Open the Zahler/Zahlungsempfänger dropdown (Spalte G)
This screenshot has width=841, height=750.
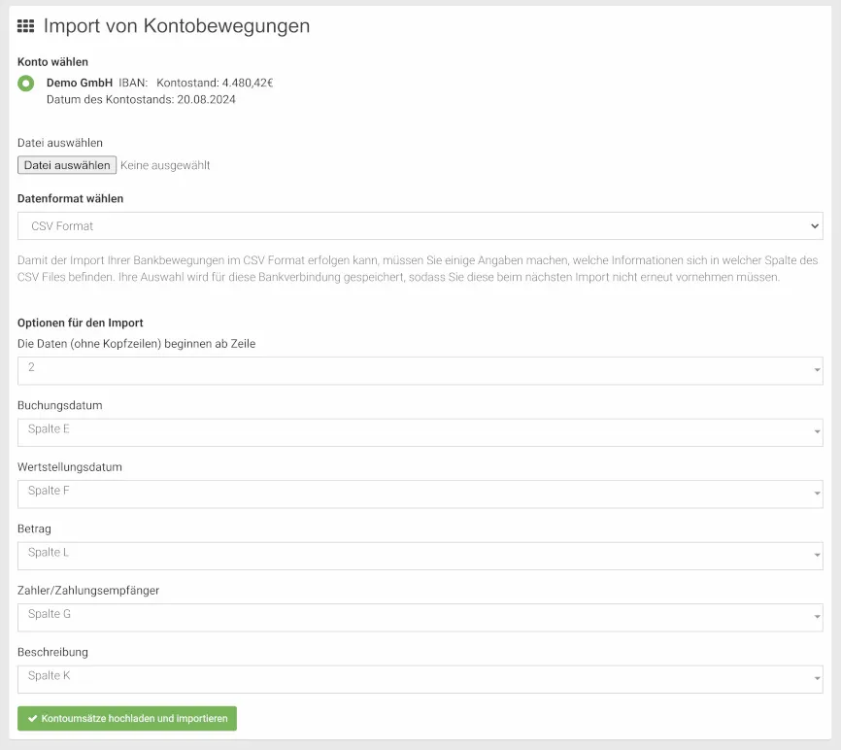420,618
